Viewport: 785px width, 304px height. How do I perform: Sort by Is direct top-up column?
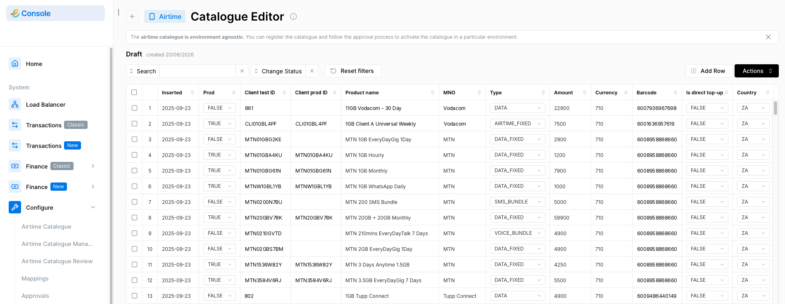click(x=726, y=93)
